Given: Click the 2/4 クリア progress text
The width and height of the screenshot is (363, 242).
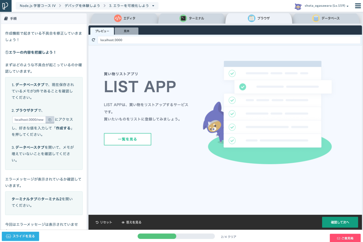Looking at the screenshot, I should (229, 237).
